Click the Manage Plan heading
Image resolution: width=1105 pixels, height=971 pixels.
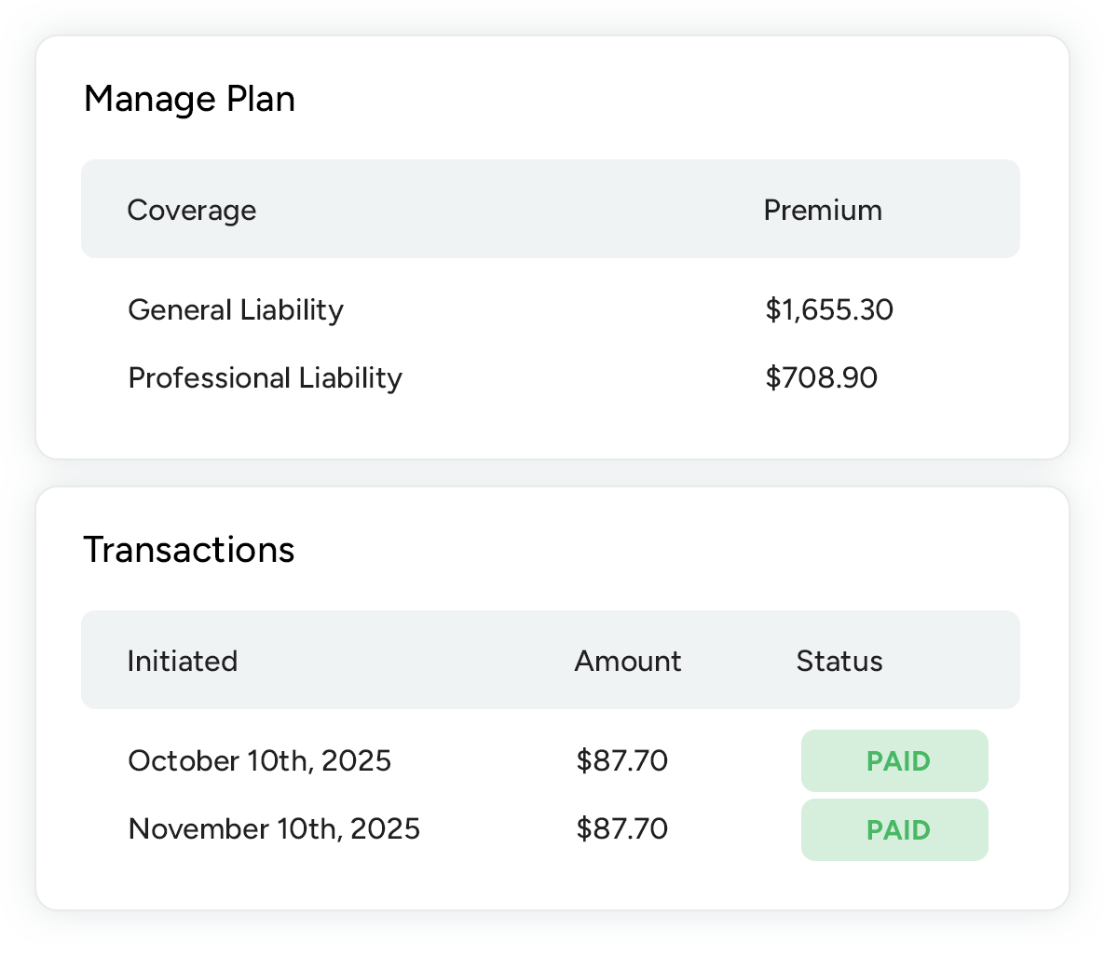189,100
